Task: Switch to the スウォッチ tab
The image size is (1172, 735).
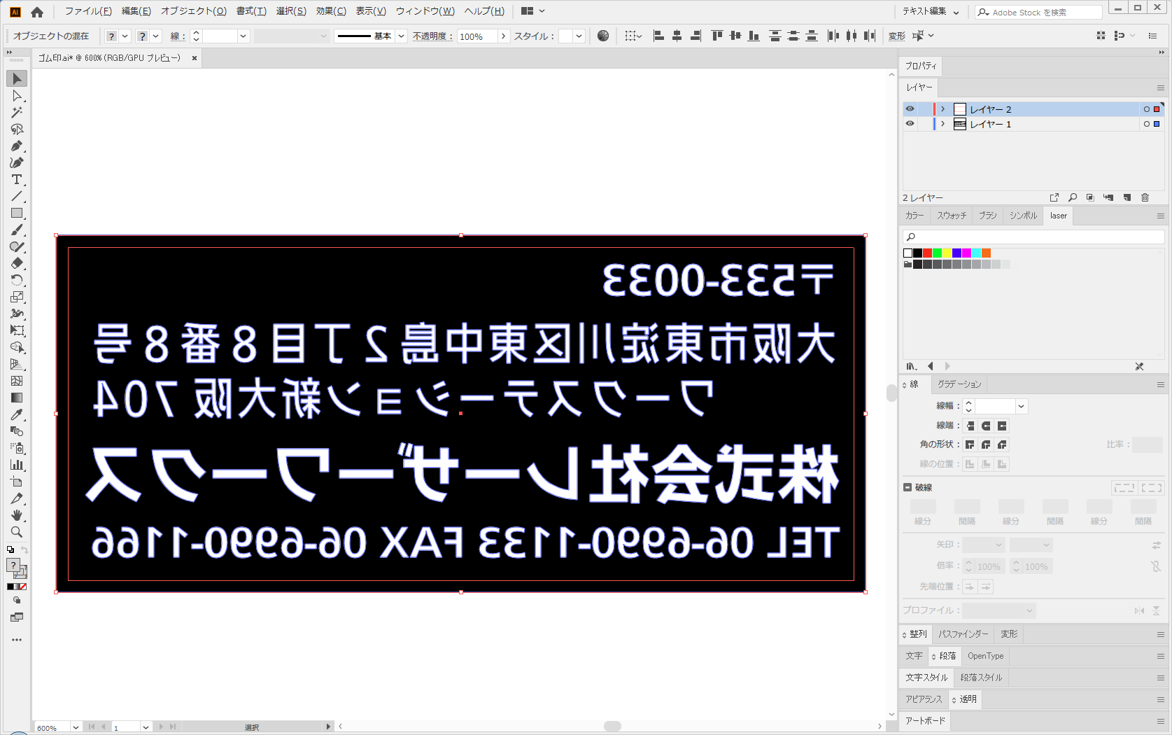Action: click(x=951, y=216)
